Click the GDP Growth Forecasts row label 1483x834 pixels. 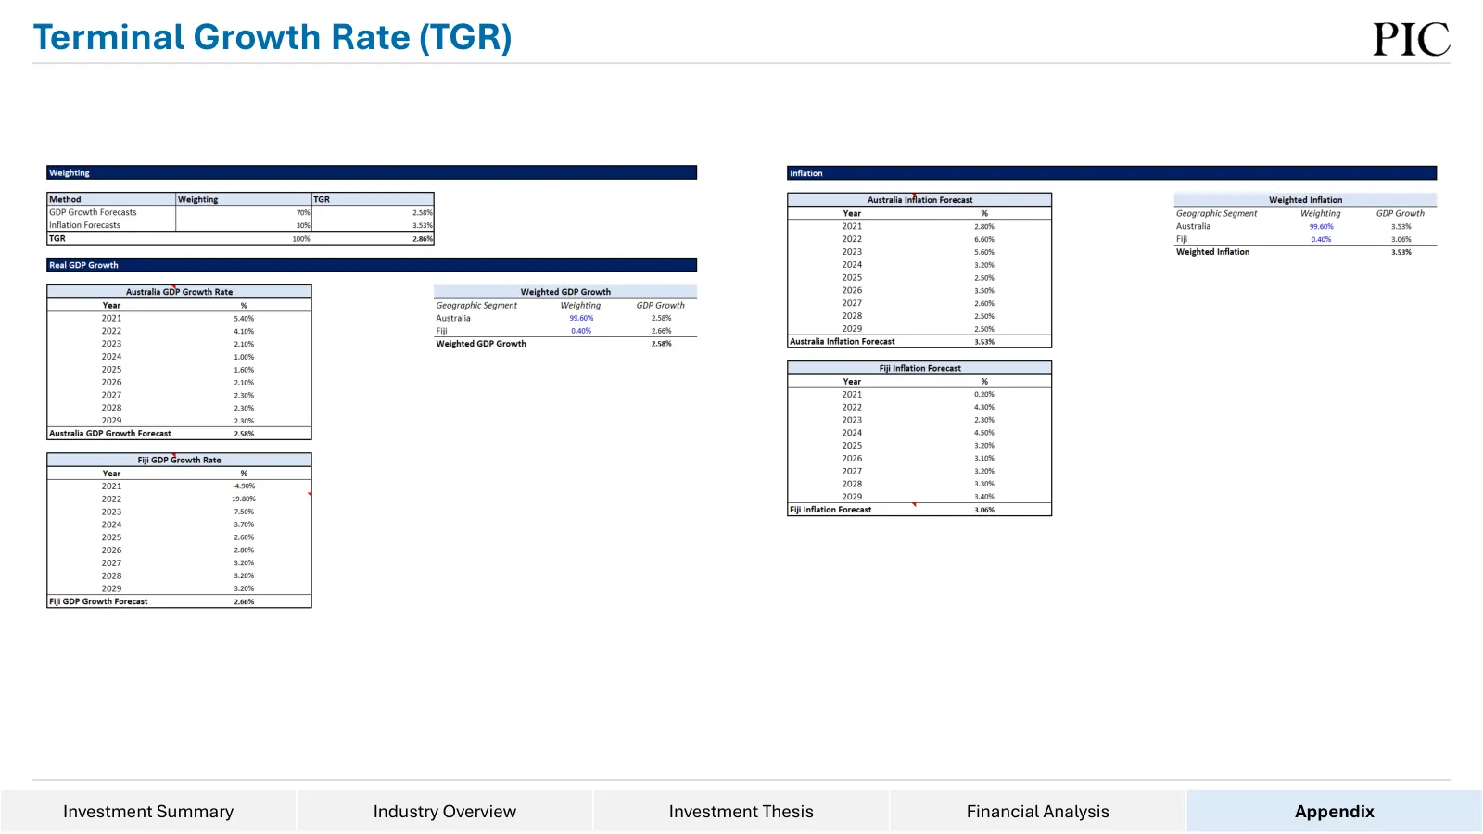click(x=93, y=212)
